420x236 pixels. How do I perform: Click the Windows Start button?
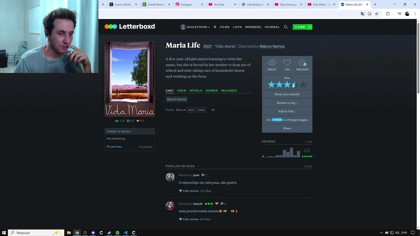(4, 233)
